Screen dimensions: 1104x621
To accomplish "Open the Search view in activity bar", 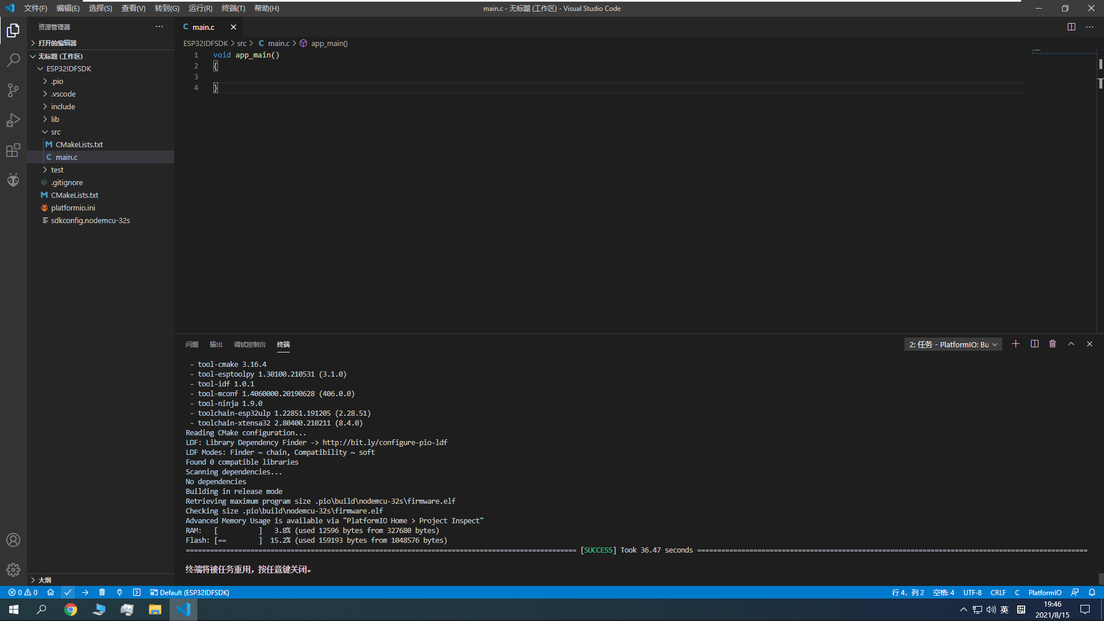I will 13,60.
